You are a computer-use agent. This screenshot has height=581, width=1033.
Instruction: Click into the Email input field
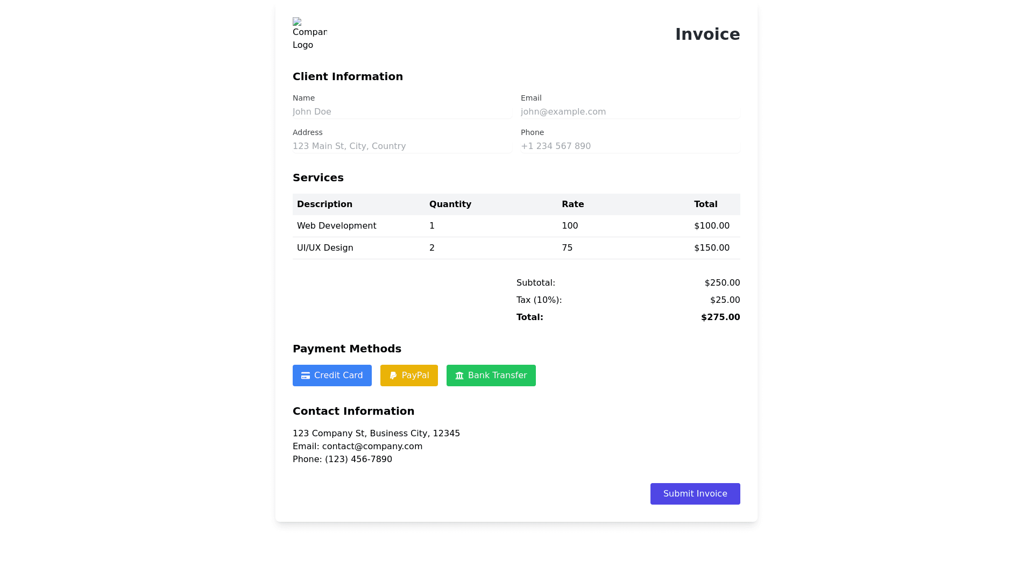point(630,112)
